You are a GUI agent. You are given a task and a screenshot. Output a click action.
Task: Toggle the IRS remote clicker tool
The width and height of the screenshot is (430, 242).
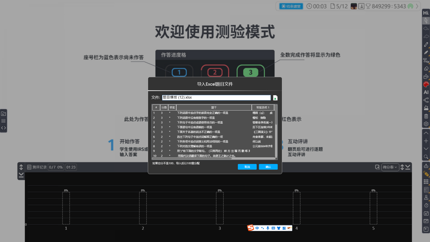coord(426,174)
